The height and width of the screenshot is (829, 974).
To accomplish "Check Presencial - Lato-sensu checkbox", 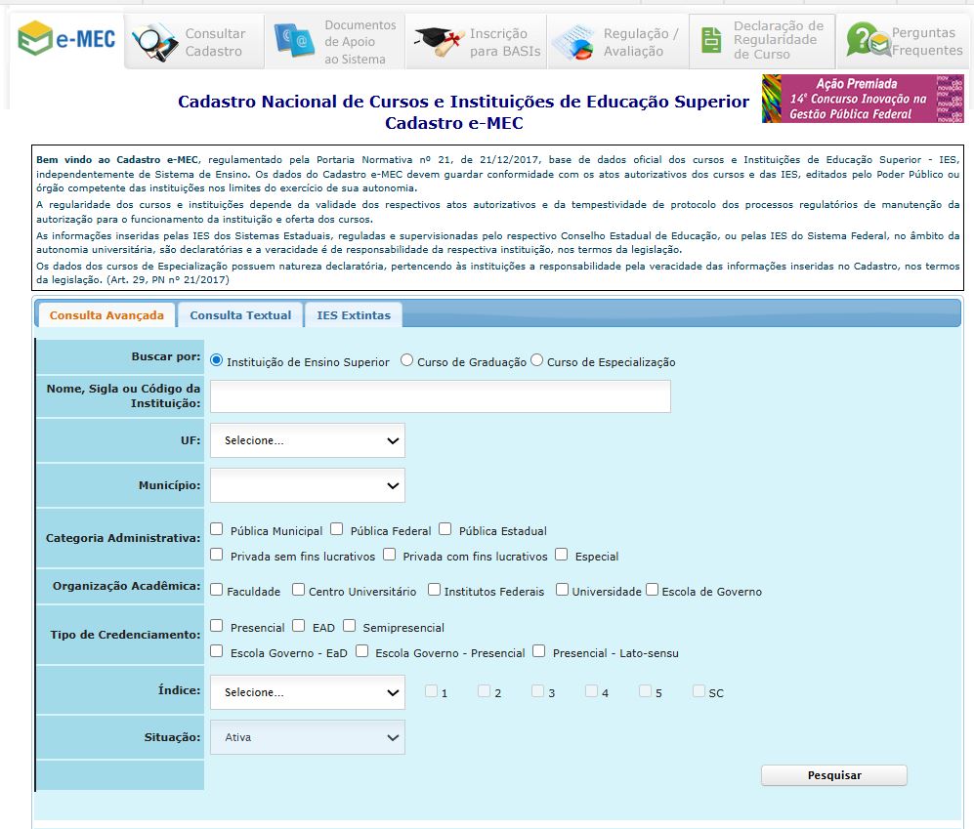I will coord(539,651).
